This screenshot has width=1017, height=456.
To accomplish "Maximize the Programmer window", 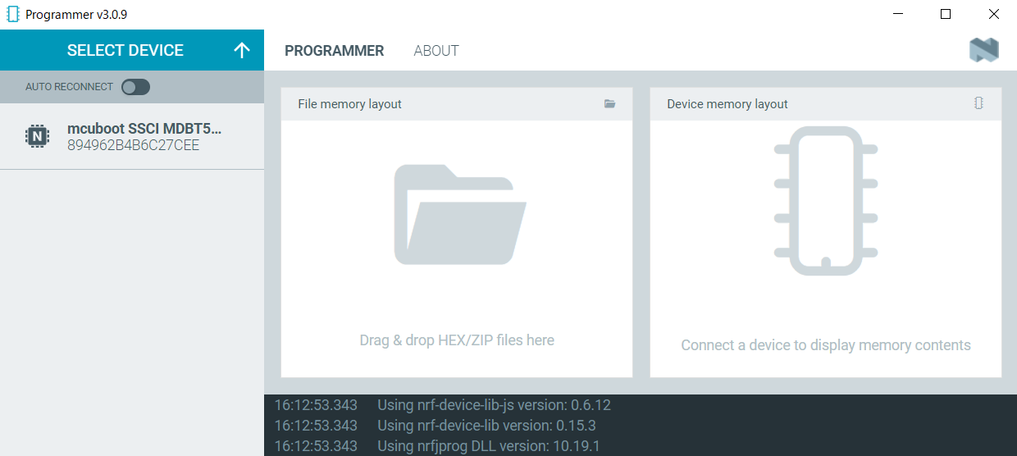I will (x=946, y=14).
